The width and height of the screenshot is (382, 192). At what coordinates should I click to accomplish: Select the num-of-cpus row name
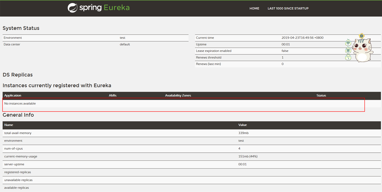(x=13, y=148)
